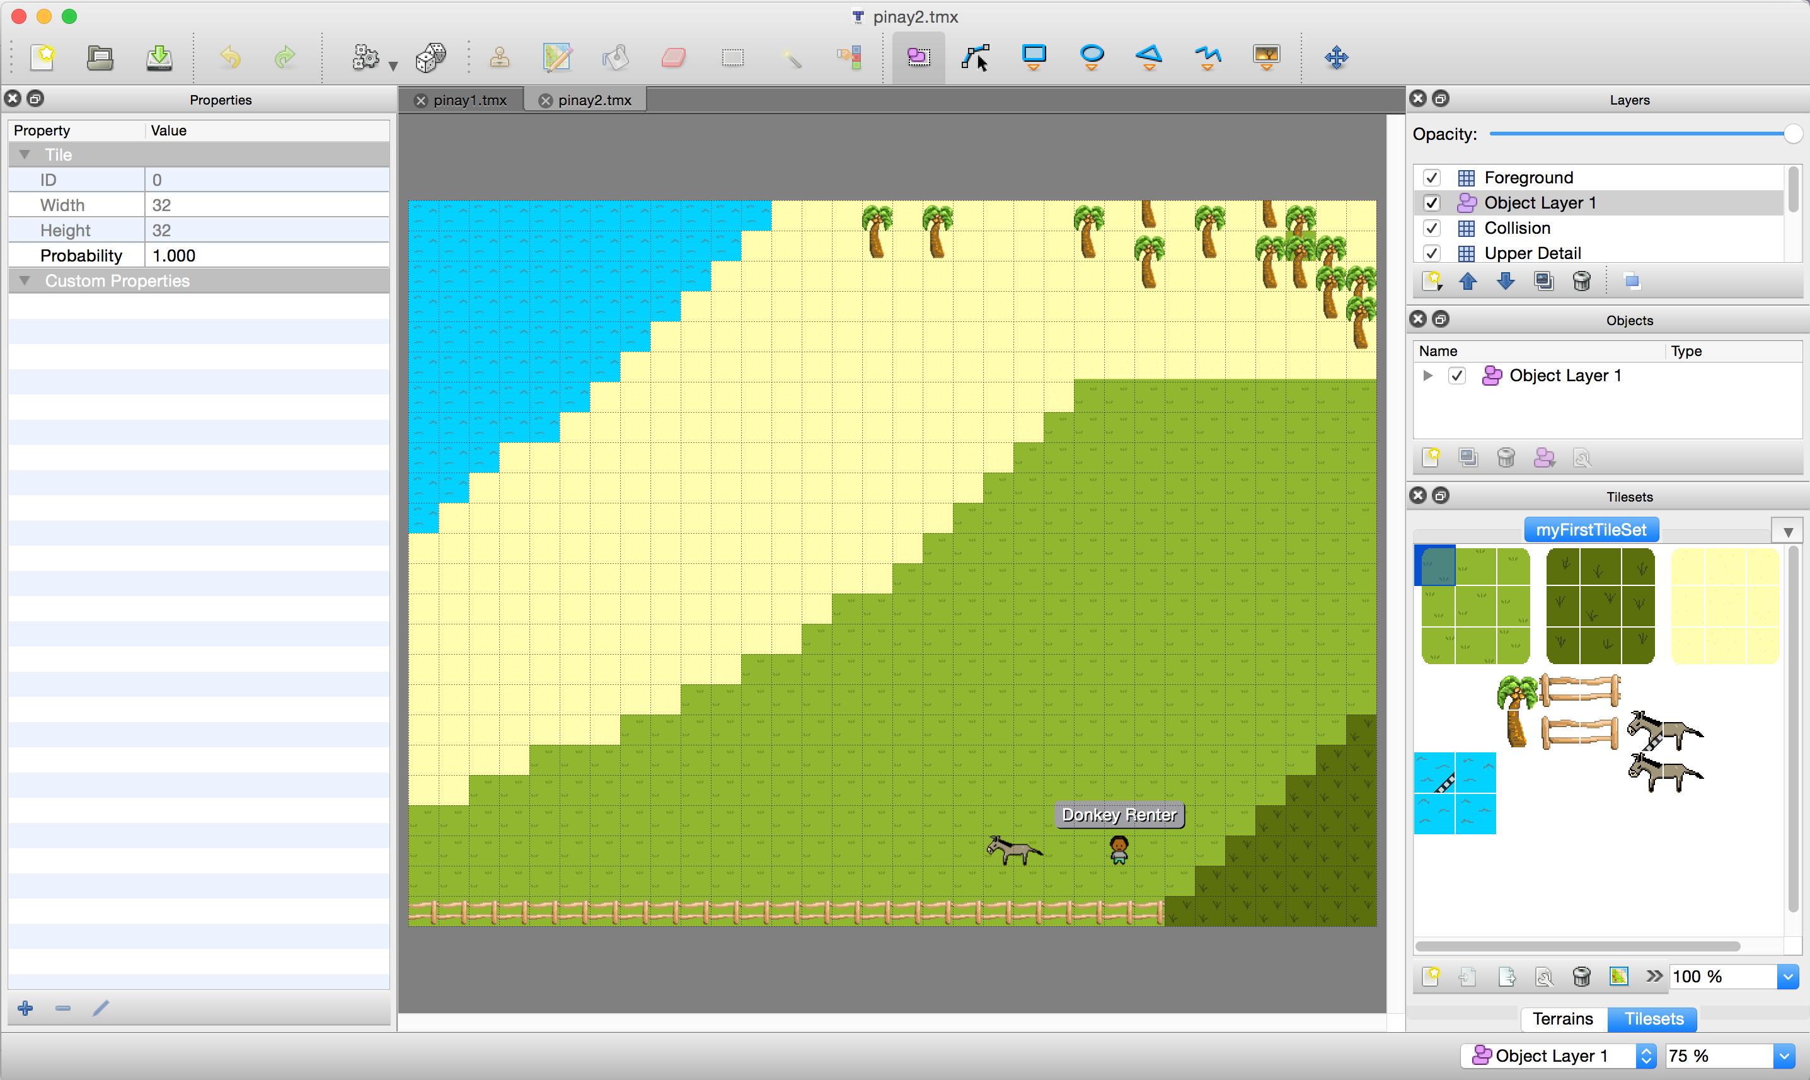Select the Insert Ellipse tool

[x=1092, y=57]
